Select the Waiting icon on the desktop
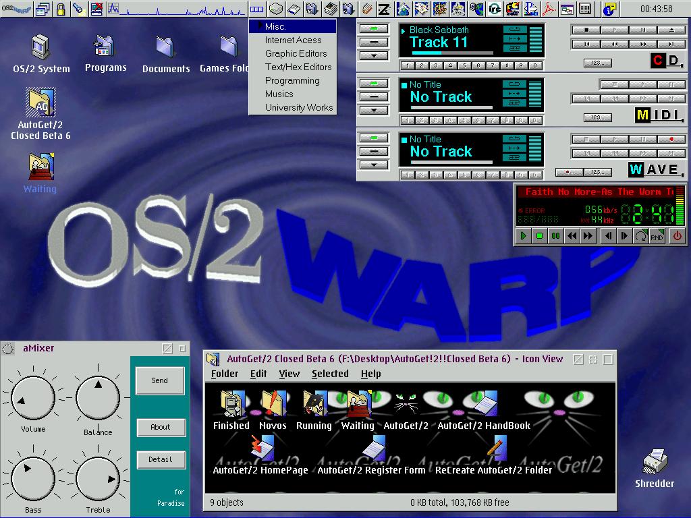The width and height of the screenshot is (691, 518). click(x=40, y=173)
